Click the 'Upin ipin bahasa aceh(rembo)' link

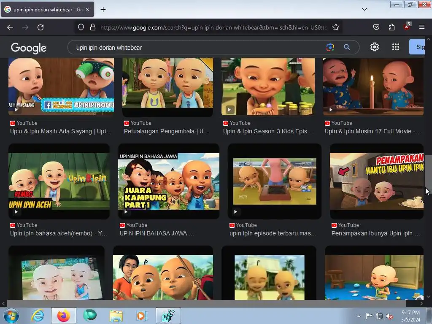(59, 233)
